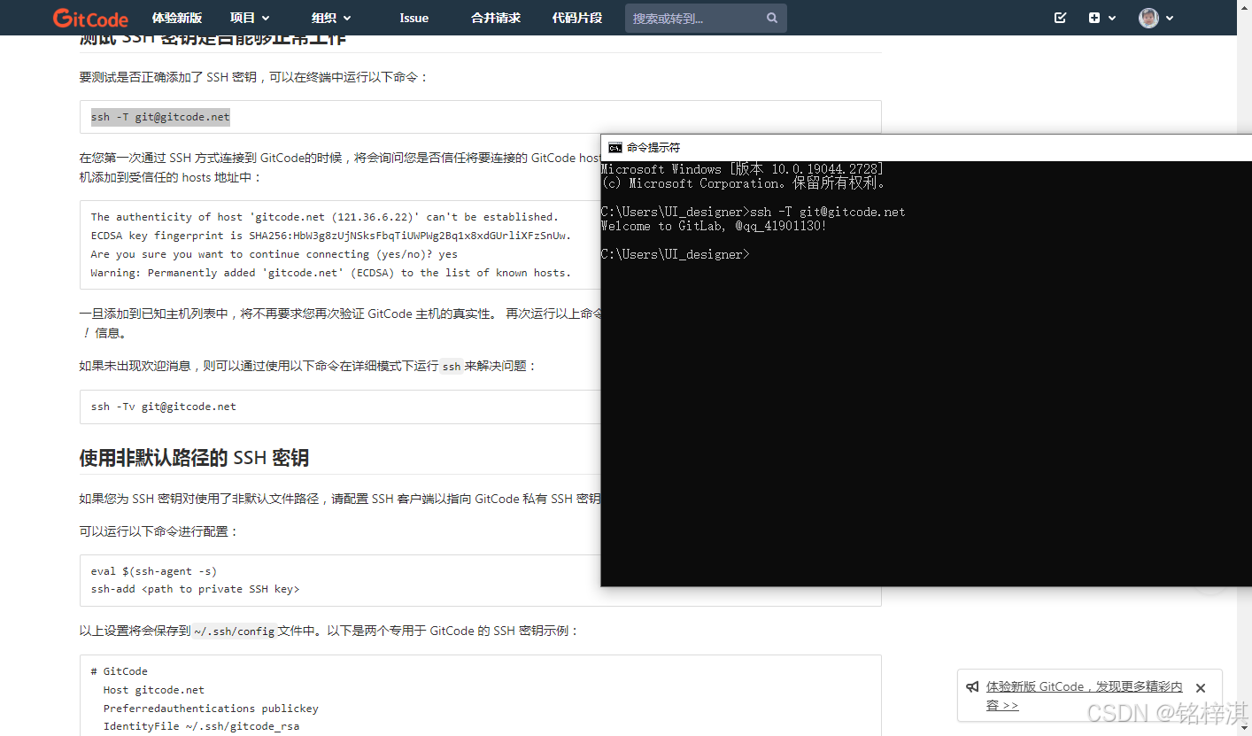Click the eval $(ssh-agent -s) code line
The height and width of the screenshot is (736, 1252).
coord(153,571)
